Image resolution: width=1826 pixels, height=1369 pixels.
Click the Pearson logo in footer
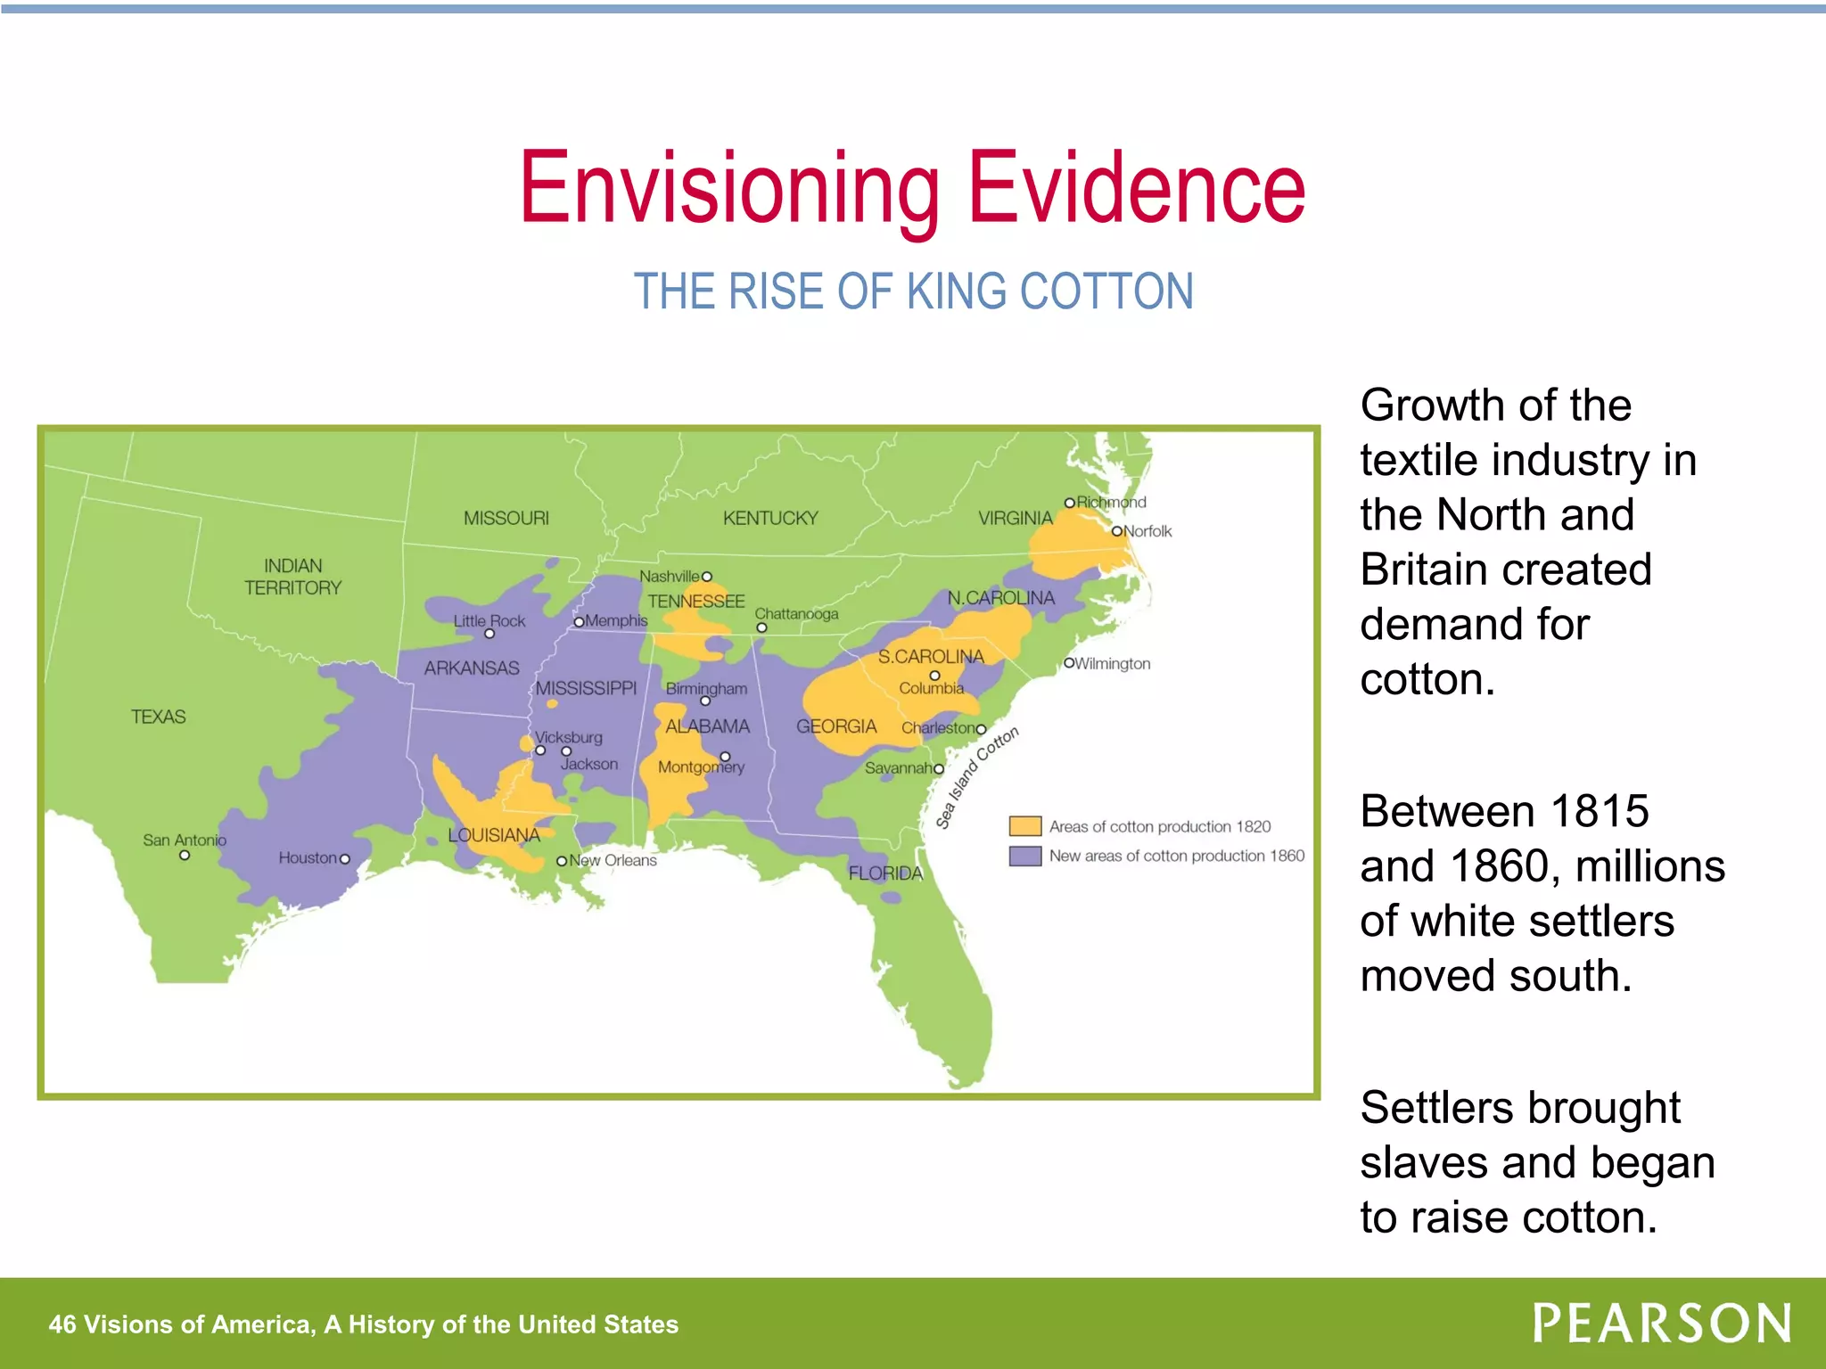[1661, 1323]
